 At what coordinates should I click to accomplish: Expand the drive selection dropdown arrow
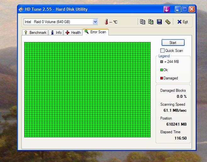pyautogui.click(x=95, y=22)
